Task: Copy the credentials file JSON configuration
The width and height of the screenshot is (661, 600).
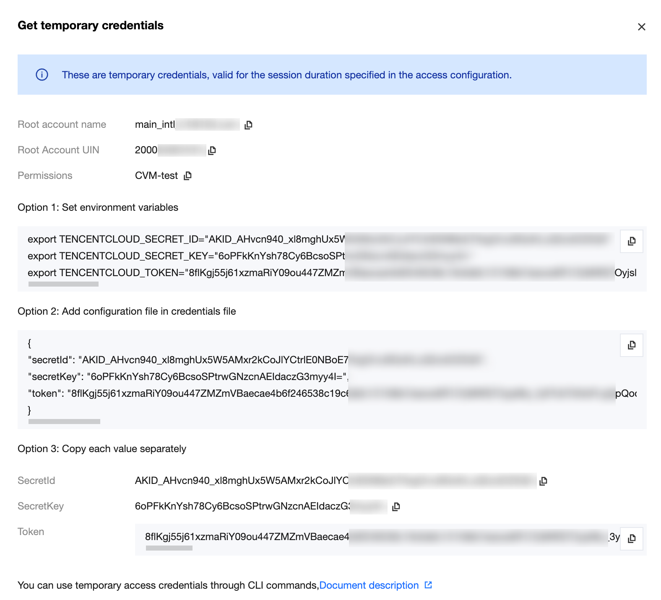Action: tap(631, 345)
